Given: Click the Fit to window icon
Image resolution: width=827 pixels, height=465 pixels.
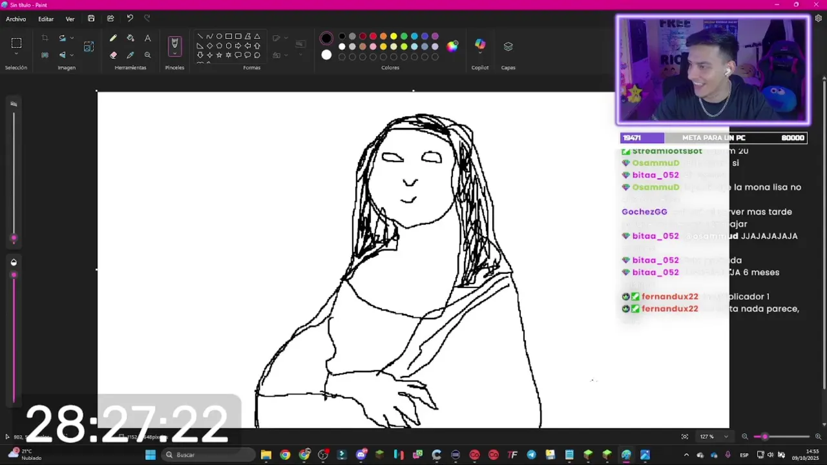Looking at the screenshot, I should (x=685, y=437).
